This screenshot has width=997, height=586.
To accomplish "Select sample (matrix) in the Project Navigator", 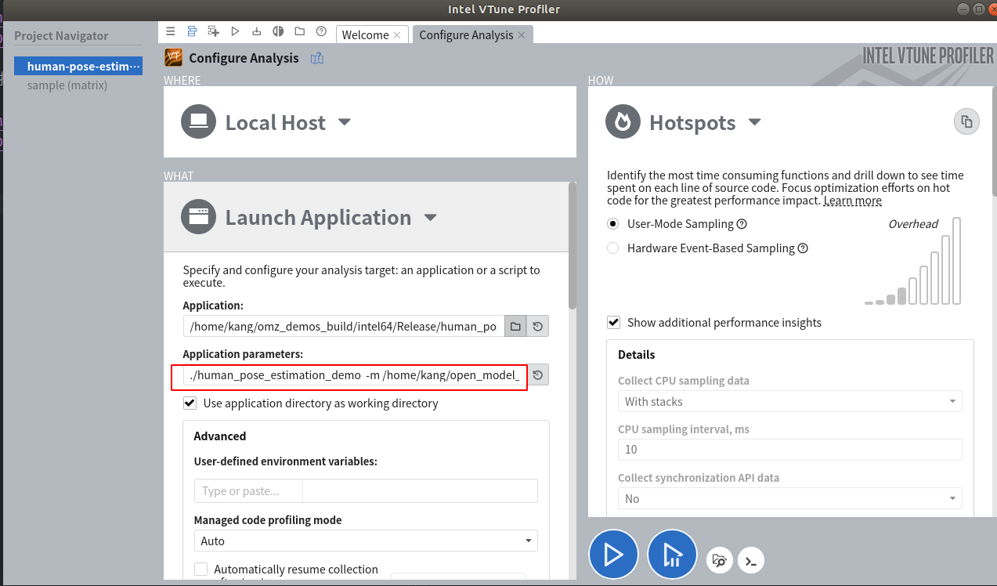I will tap(67, 85).
